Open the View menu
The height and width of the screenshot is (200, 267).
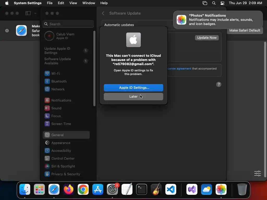coord(73,3)
